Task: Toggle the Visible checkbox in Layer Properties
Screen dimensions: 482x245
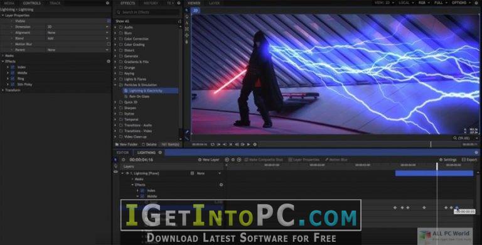Action: pos(109,21)
